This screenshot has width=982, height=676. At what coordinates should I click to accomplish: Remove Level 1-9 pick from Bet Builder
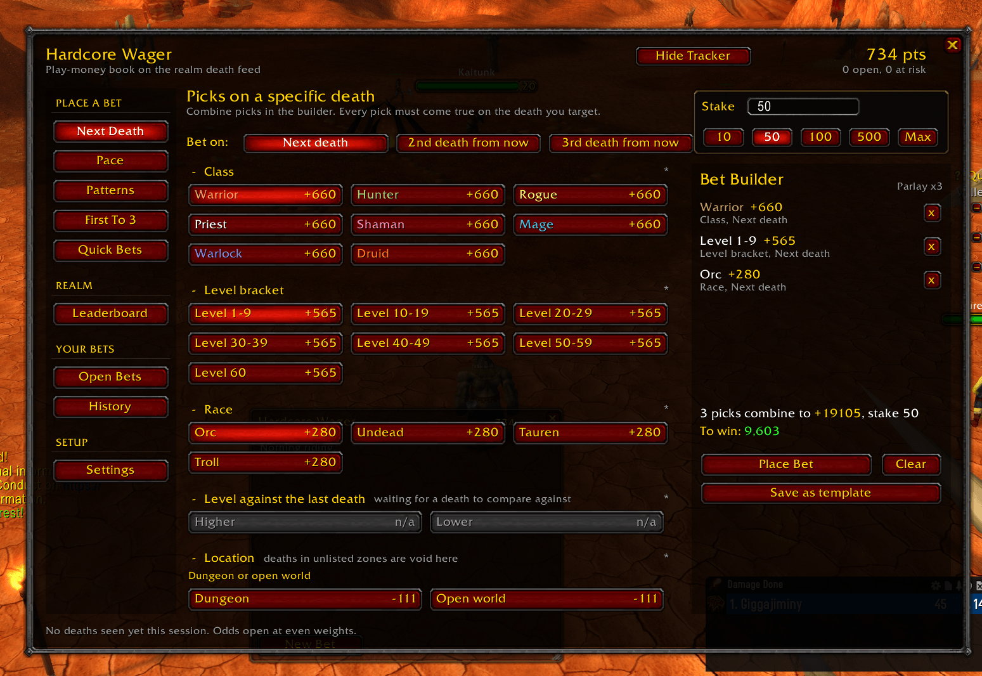click(x=931, y=247)
